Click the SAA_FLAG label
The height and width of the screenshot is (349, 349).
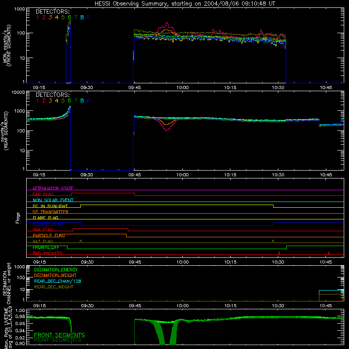(x=43, y=229)
